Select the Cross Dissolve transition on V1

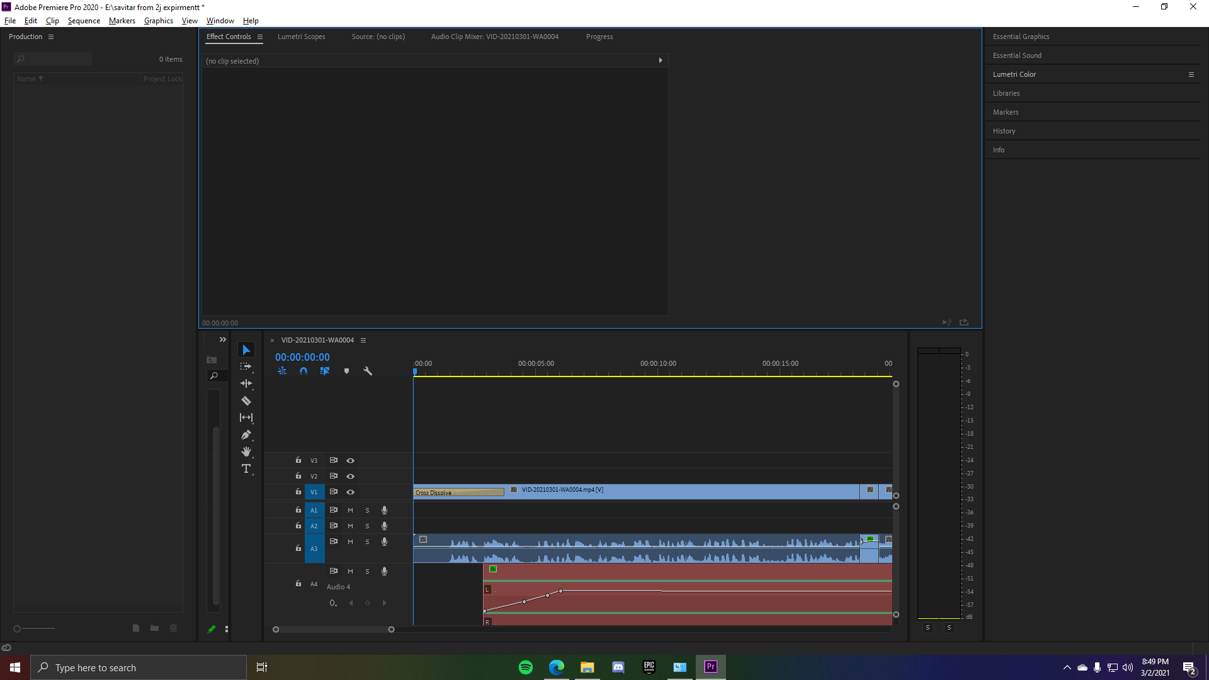(458, 492)
